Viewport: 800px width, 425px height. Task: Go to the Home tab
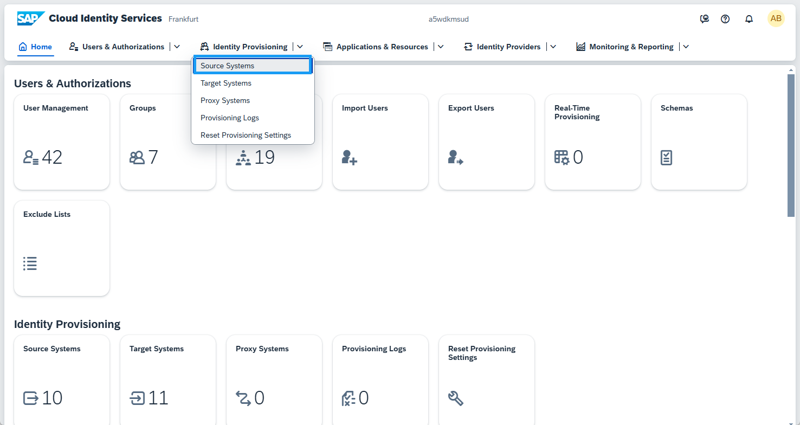(x=41, y=47)
